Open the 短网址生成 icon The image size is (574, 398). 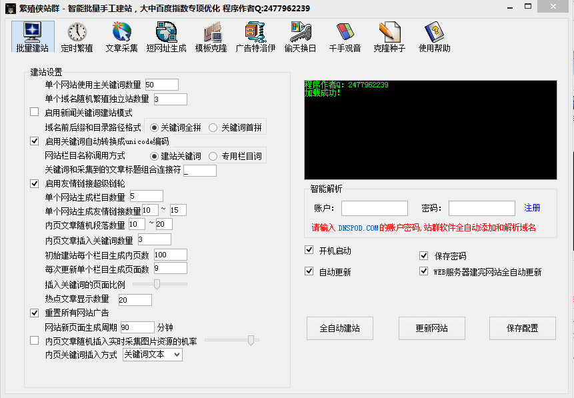[x=166, y=37]
